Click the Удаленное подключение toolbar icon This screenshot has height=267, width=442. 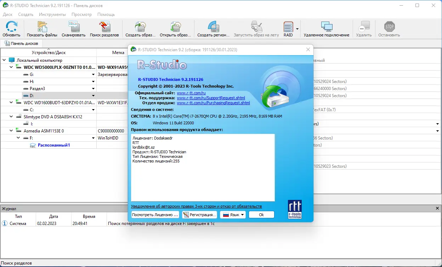pyautogui.click(x=326, y=28)
